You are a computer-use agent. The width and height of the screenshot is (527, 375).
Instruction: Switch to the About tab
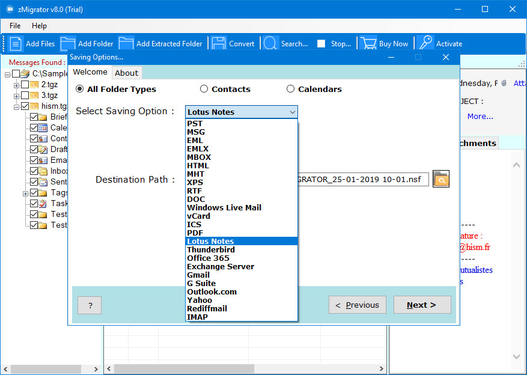tap(126, 73)
